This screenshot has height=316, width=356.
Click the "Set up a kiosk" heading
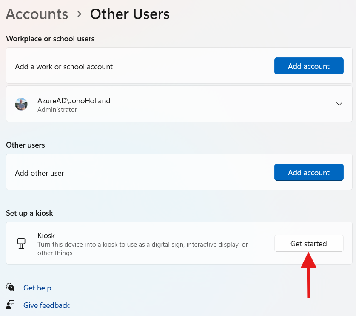coord(29,213)
